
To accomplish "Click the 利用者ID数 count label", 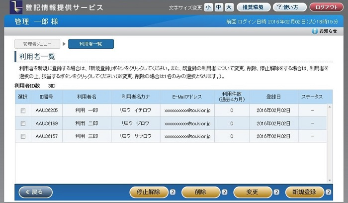I will point(27,86).
